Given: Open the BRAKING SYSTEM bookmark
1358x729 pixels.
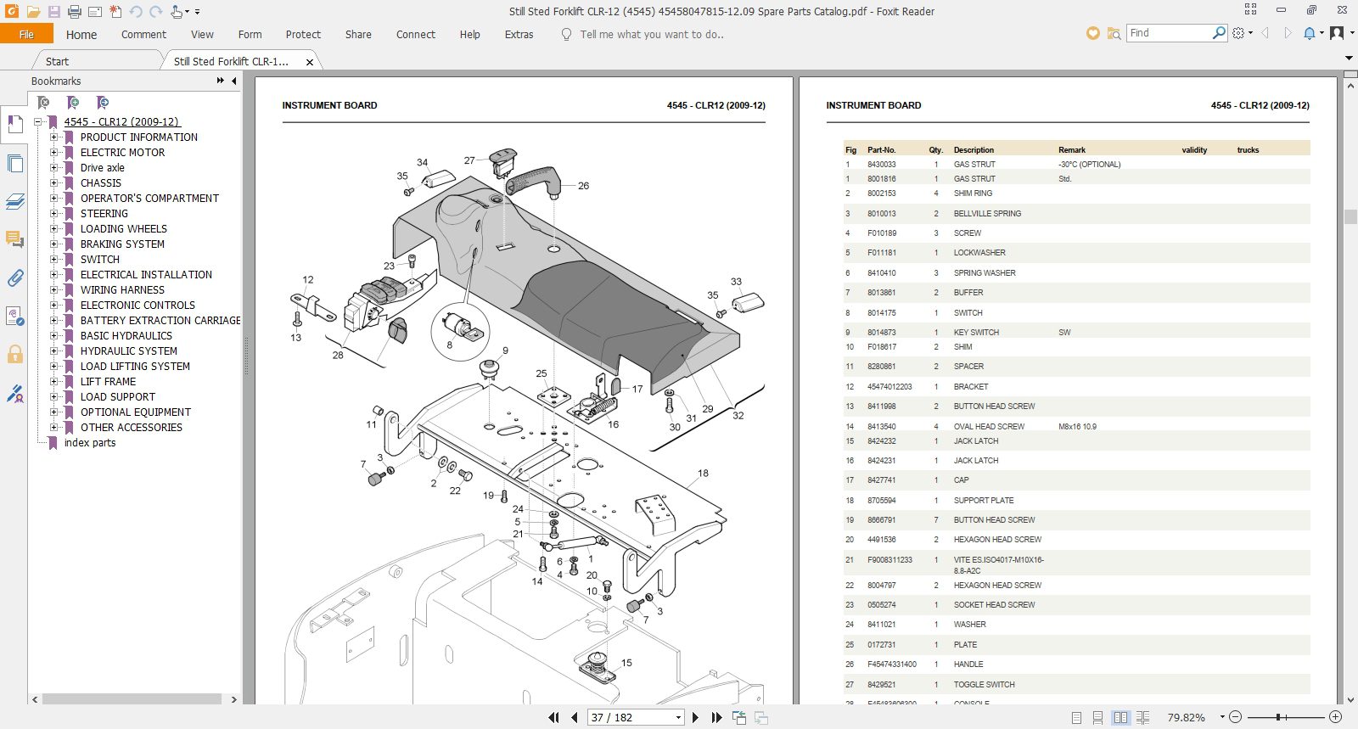Looking at the screenshot, I should [x=122, y=244].
